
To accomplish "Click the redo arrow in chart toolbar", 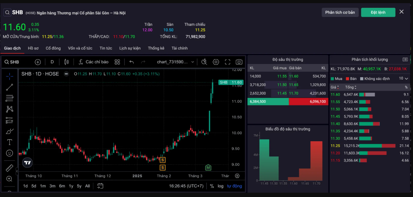I will click(x=143, y=62).
